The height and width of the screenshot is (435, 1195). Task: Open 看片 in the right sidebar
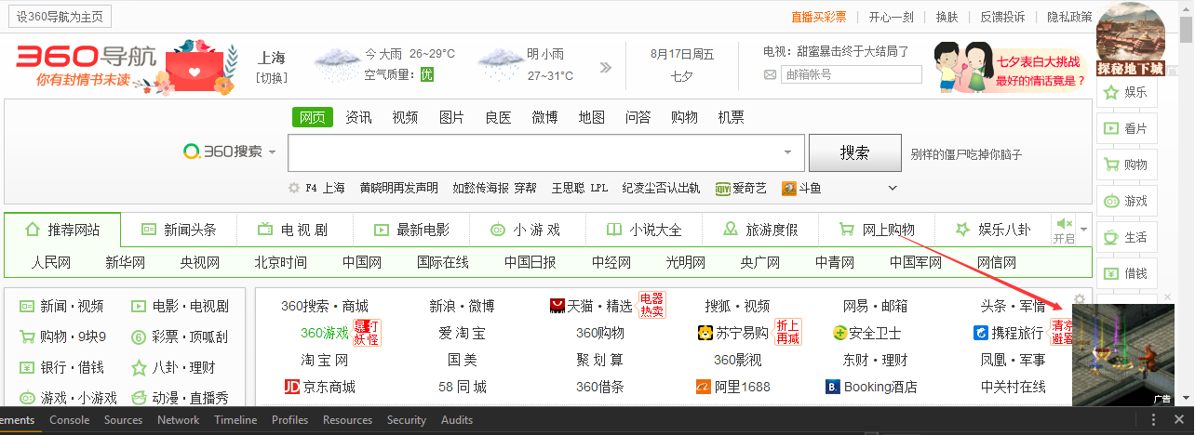click(1126, 128)
